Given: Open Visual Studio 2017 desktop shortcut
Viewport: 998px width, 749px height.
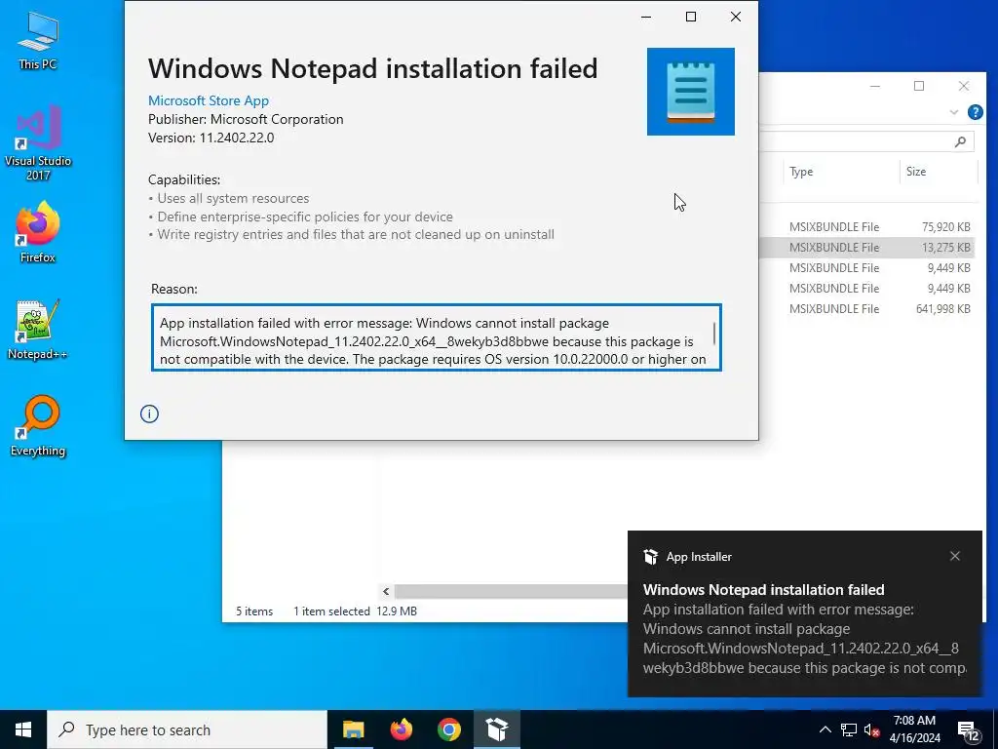Looking at the screenshot, I should pos(38,142).
